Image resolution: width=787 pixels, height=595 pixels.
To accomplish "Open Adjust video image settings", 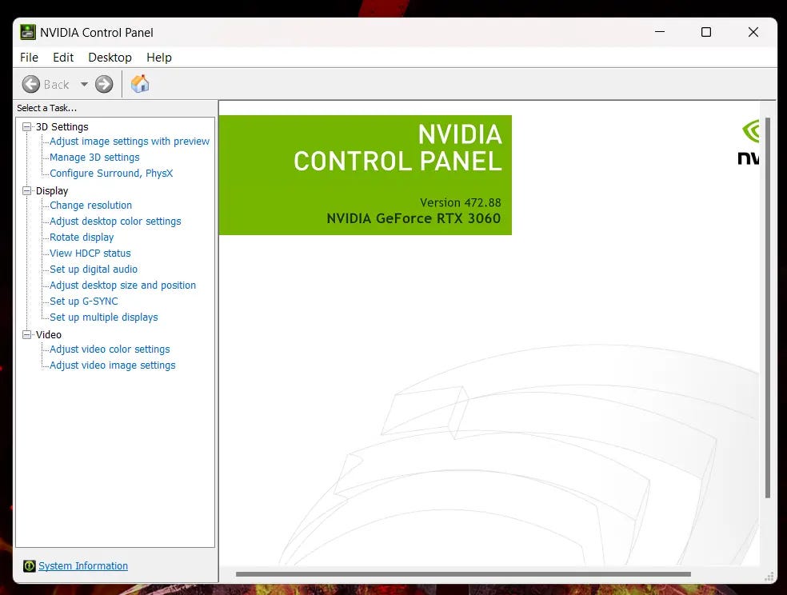I will (113, 365).
